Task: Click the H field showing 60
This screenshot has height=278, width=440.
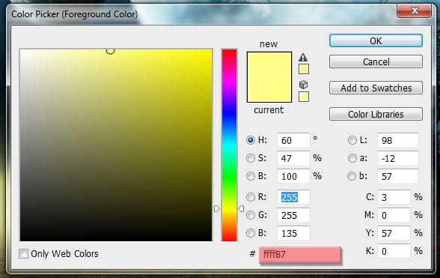Action: pyautogui.click(x=293, y=140)
